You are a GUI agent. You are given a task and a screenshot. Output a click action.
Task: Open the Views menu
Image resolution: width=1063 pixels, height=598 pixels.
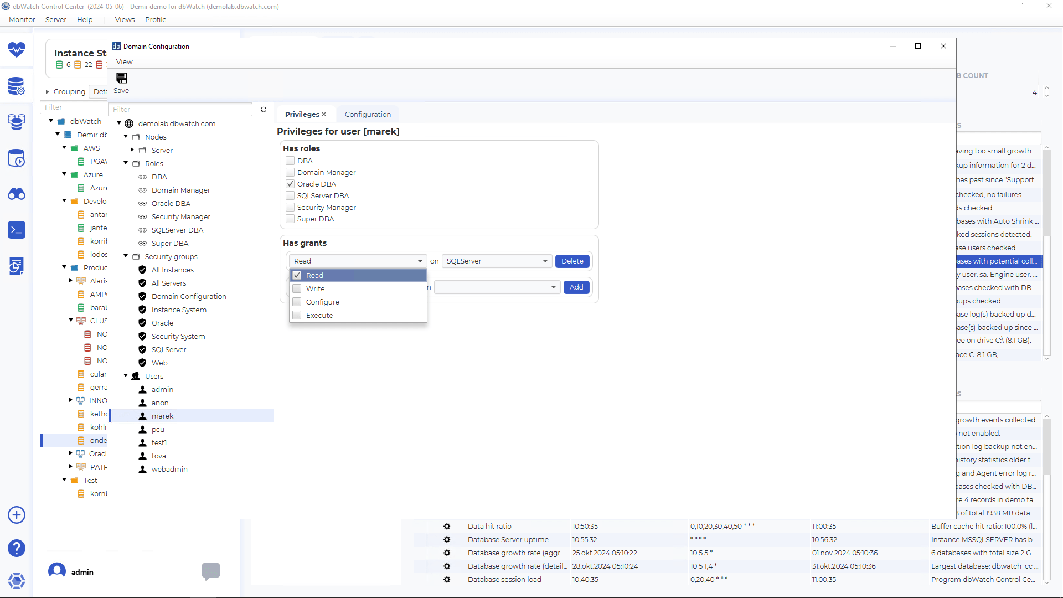pos(125,20)
